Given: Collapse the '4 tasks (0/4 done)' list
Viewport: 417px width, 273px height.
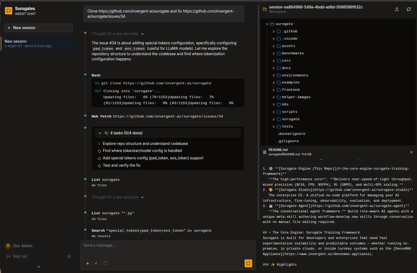Looking at the screenshot, I should [x=168, y=133].
